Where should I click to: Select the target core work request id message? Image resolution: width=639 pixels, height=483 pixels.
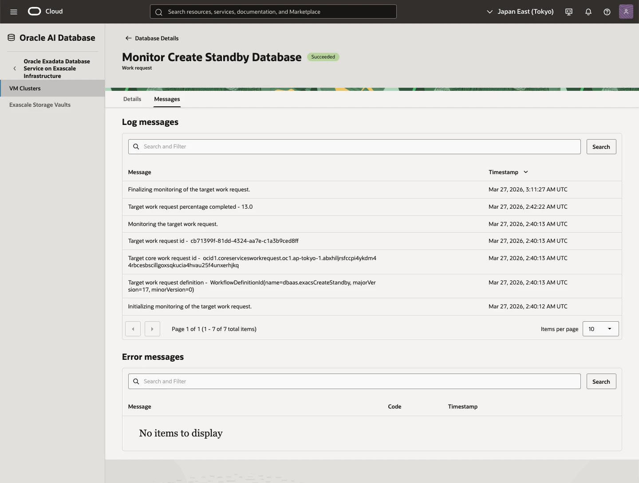(x=252, y=262)
